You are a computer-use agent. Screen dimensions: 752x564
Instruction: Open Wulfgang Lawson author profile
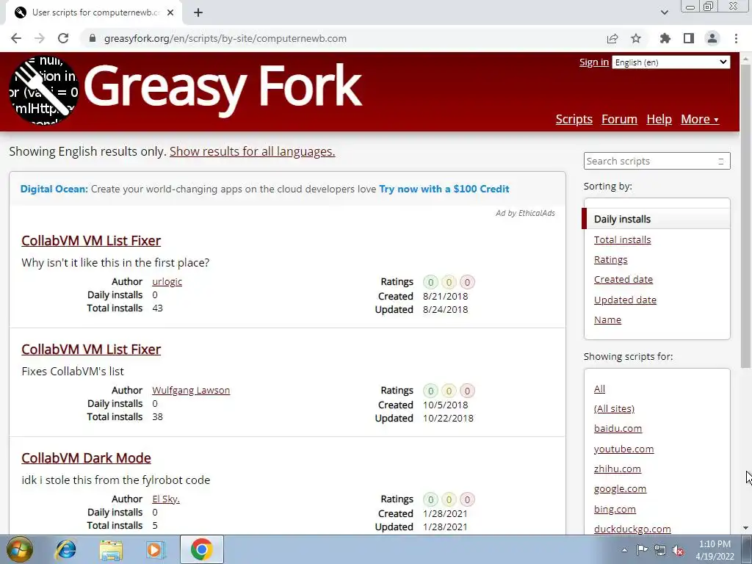[x=191, y=391]
